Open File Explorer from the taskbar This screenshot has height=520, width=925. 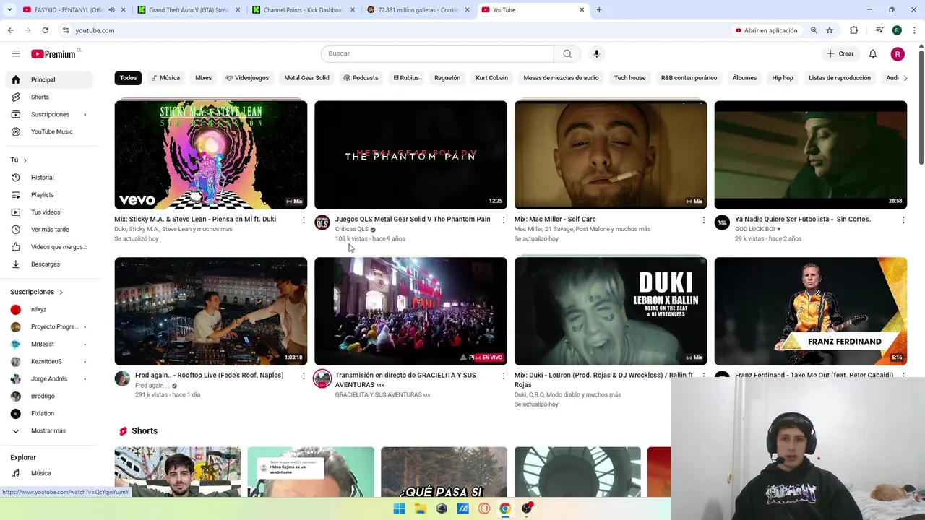[421, 508]
